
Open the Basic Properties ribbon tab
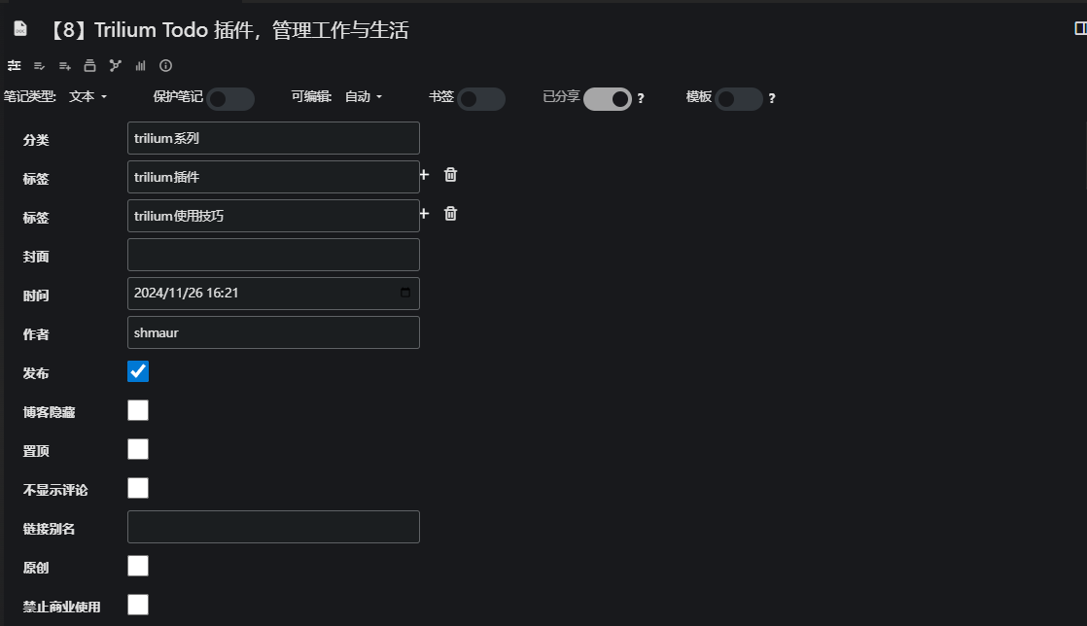(x=15, y=66)
